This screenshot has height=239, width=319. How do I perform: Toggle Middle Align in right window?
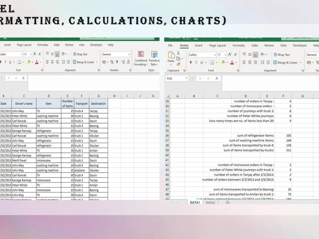[x=250, y=54]
